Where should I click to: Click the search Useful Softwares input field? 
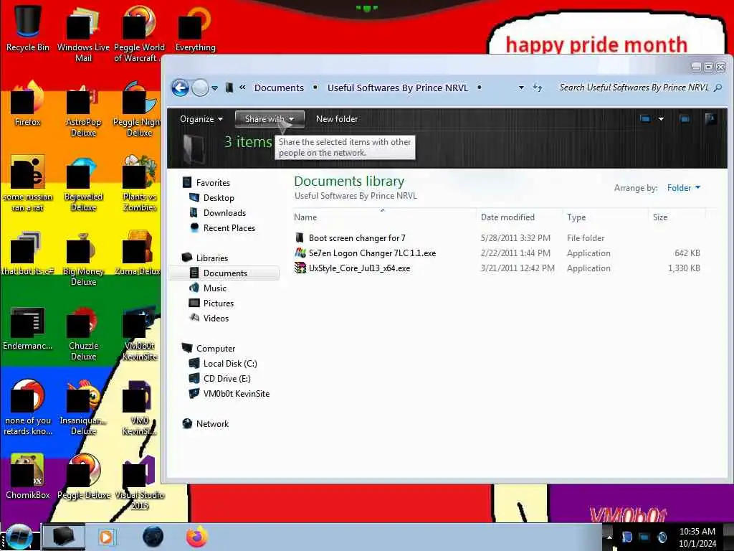pyautogui.click(x=634, y=88)
